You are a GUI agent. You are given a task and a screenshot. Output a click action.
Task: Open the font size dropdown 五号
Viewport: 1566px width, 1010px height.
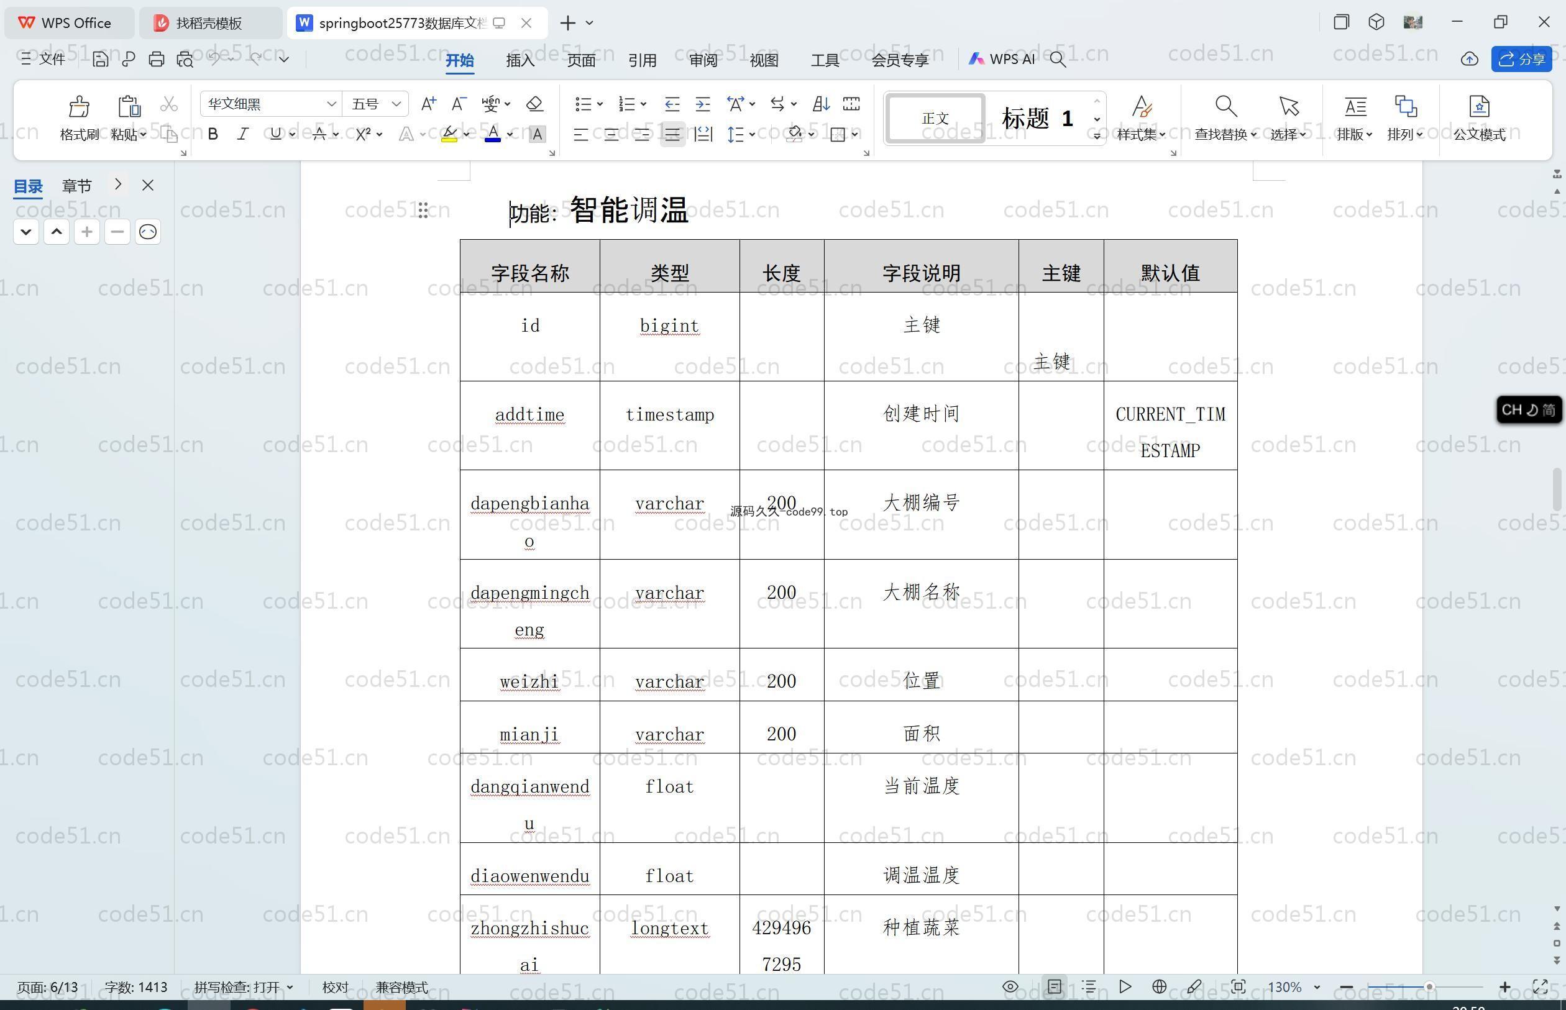396,104
